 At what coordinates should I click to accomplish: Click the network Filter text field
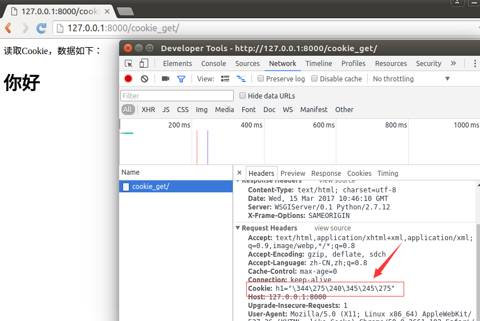tap(177, 96)
